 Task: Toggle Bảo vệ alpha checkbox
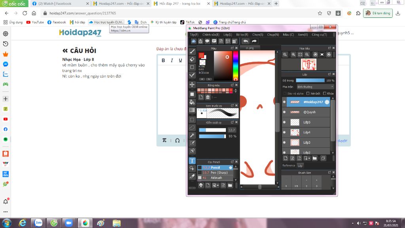pos(285,93)
